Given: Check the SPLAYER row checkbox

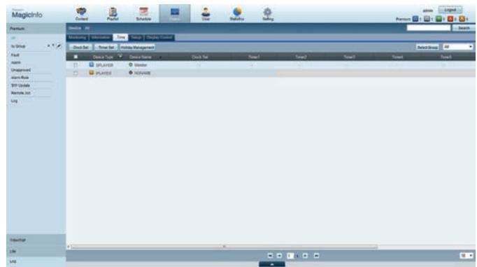Looking at the screenshot, I should point(76,65).
